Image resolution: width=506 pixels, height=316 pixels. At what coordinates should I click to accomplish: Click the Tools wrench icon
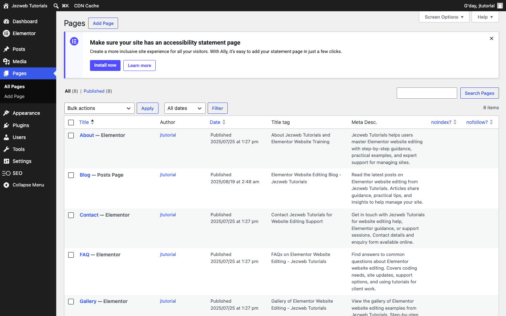pyautogui.click(x=6, y=149)
